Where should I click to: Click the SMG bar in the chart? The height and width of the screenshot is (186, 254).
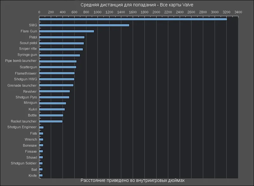click(84, 25)
